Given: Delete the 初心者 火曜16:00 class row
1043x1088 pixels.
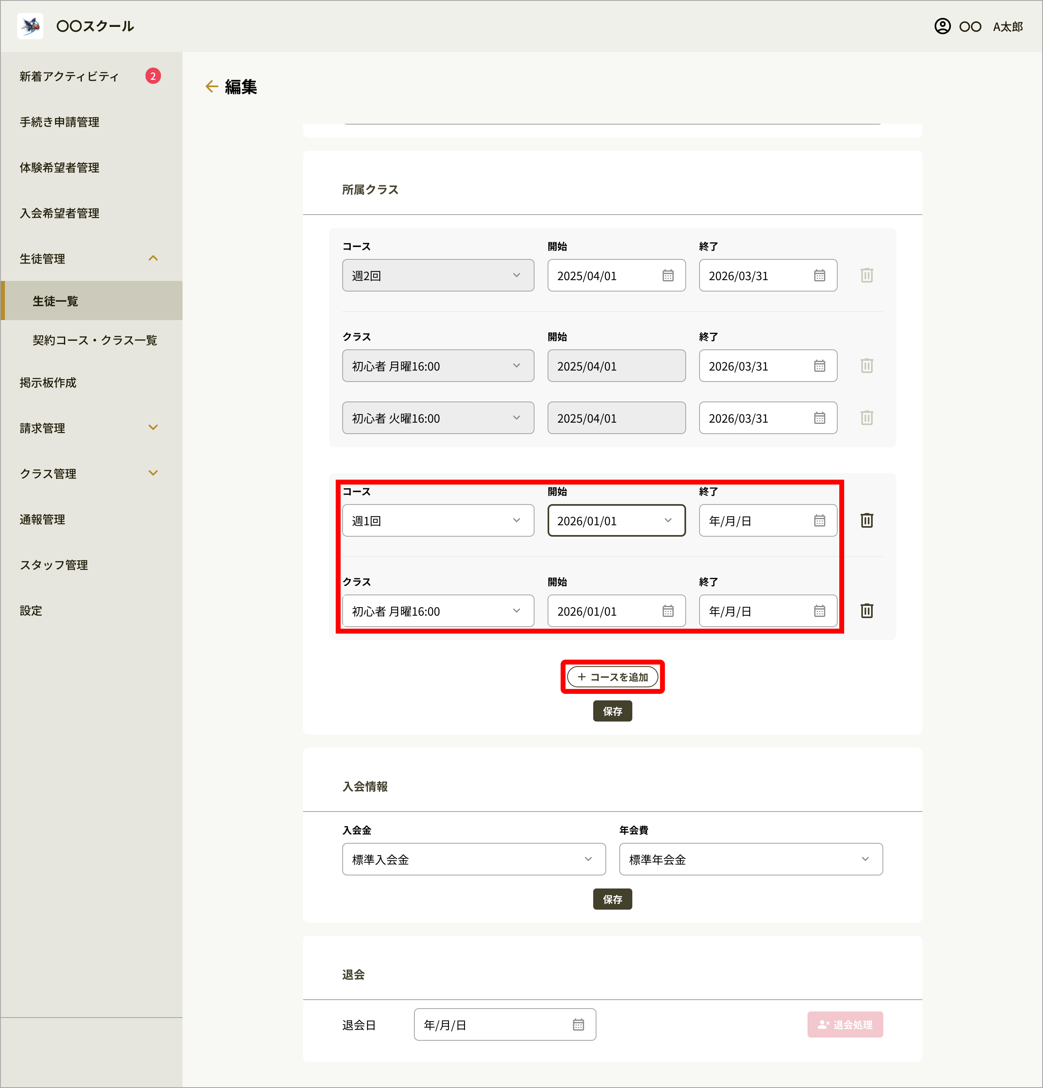Looking at the screenshot, I should coord(867,418).
